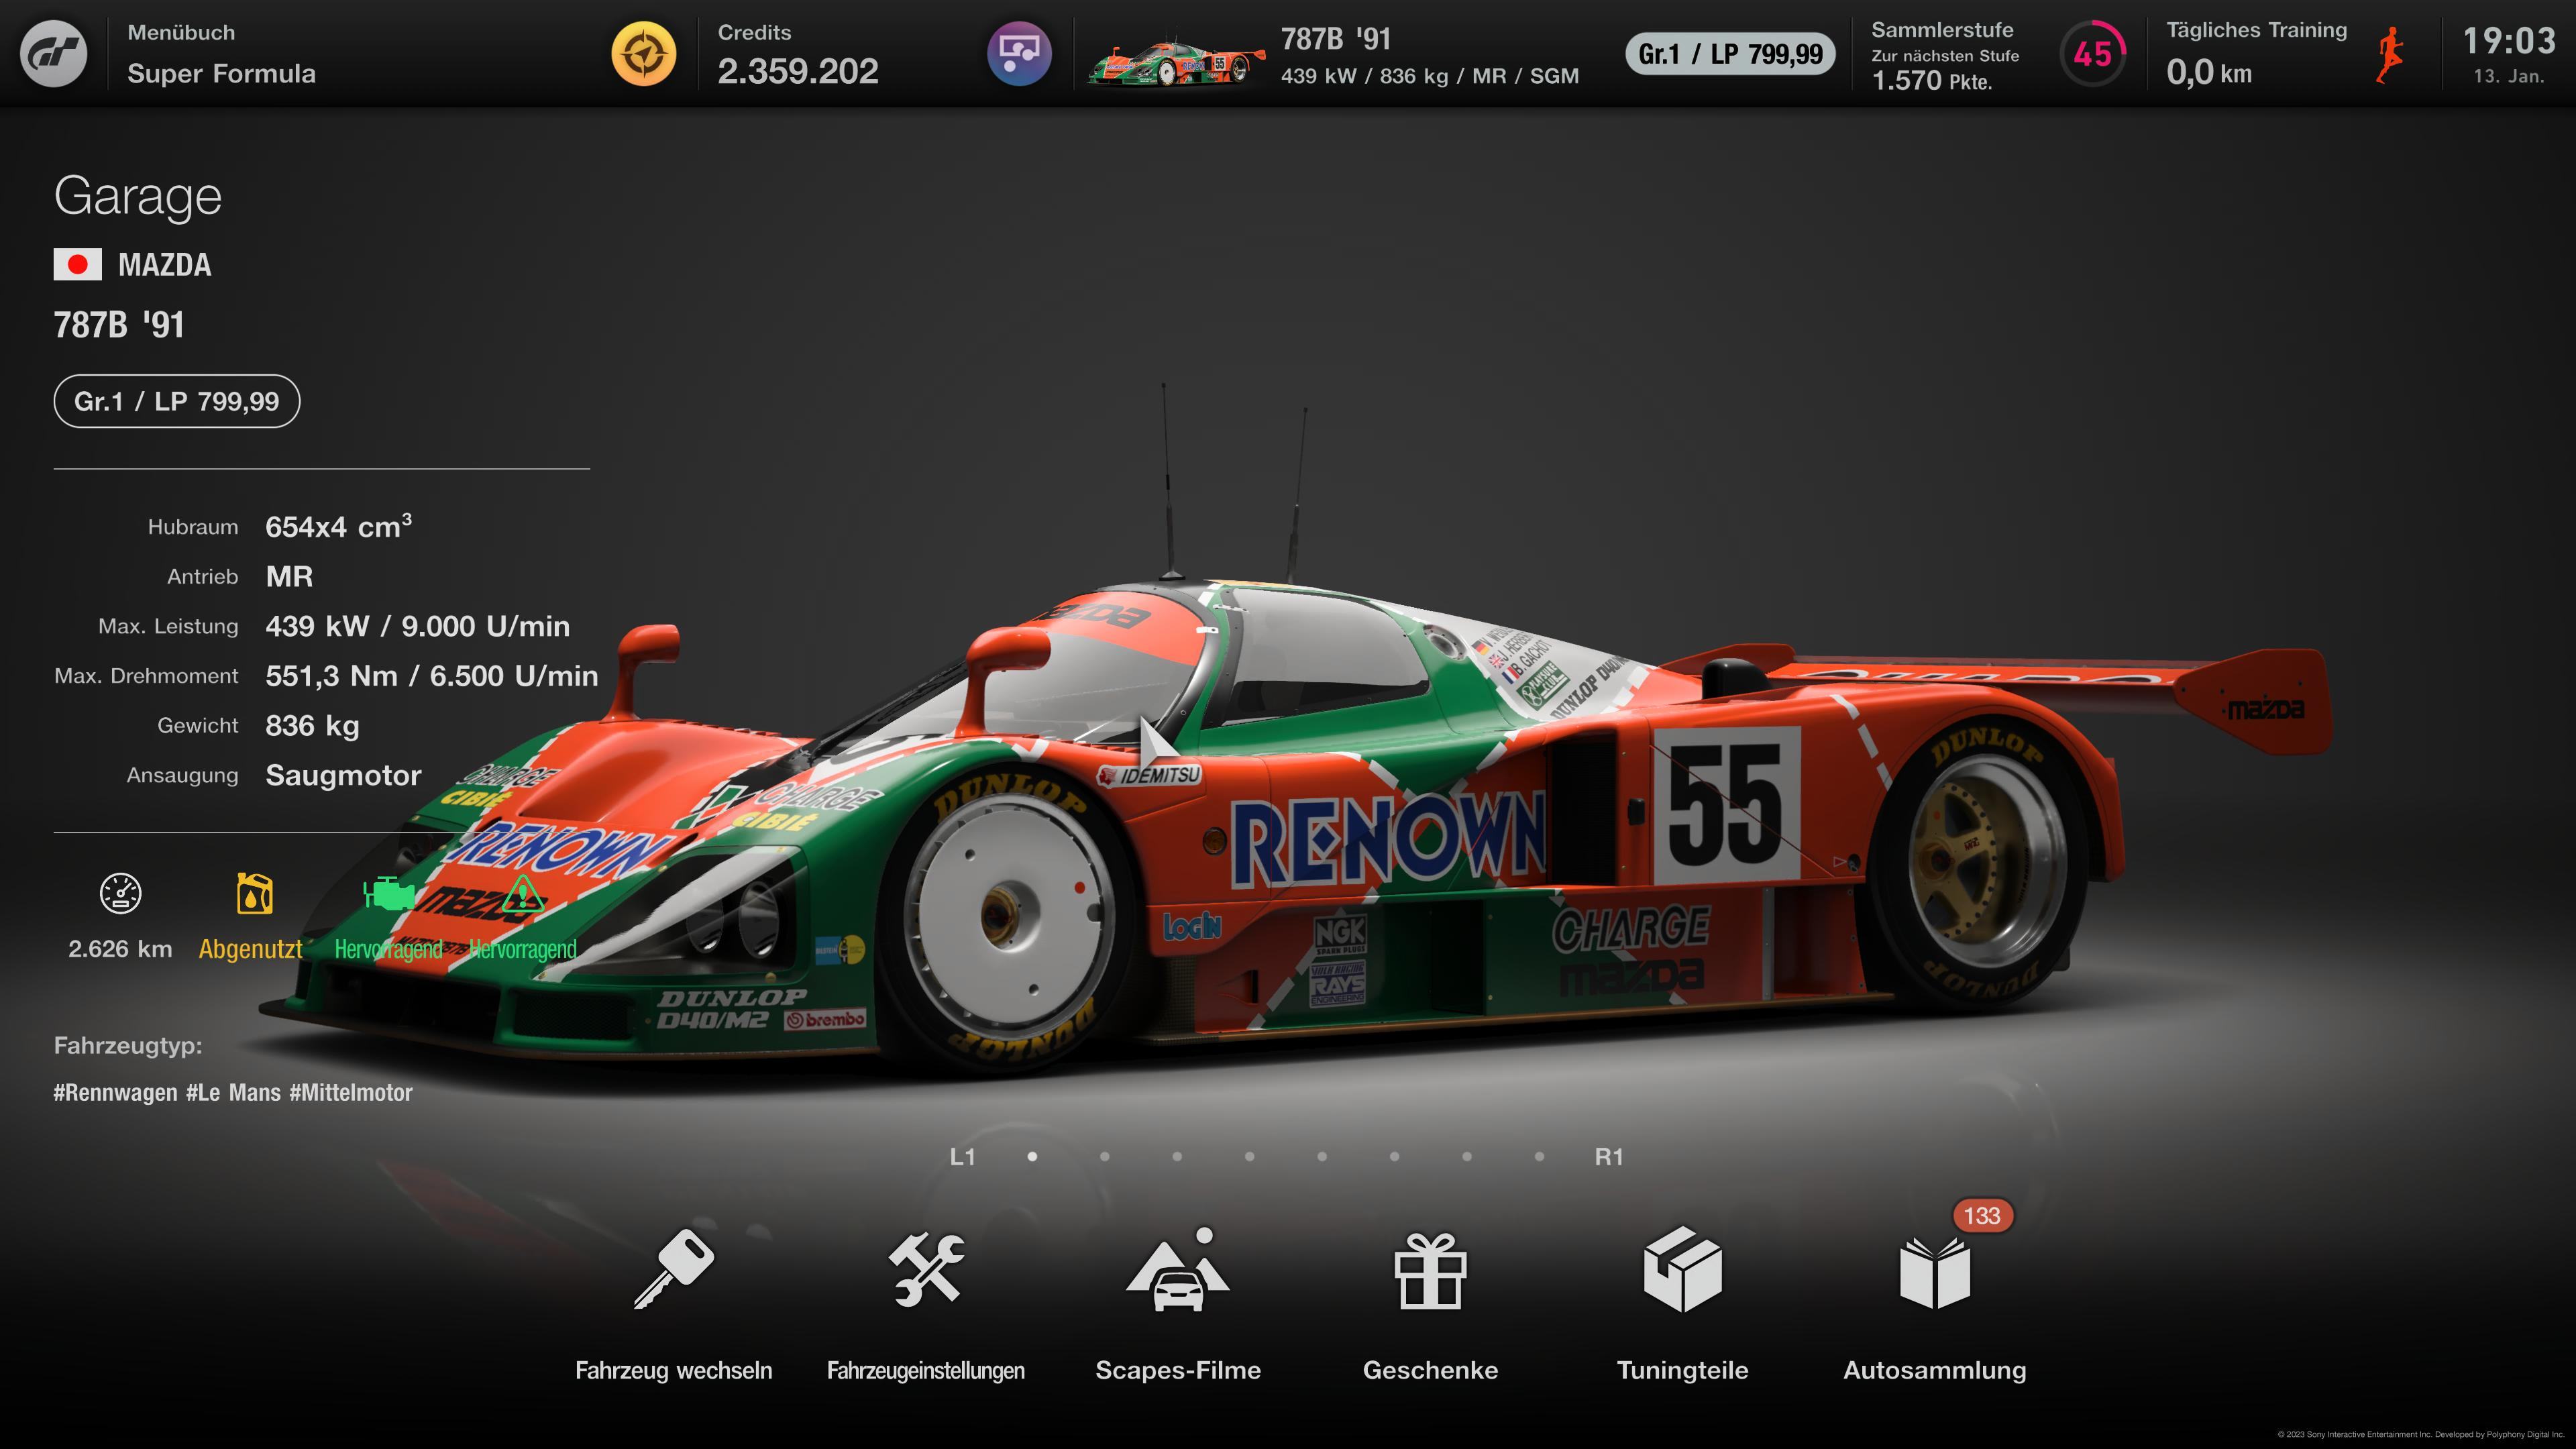Select the fifth page indicator dot
2576x1449 pixels.
[1322, 1157]
